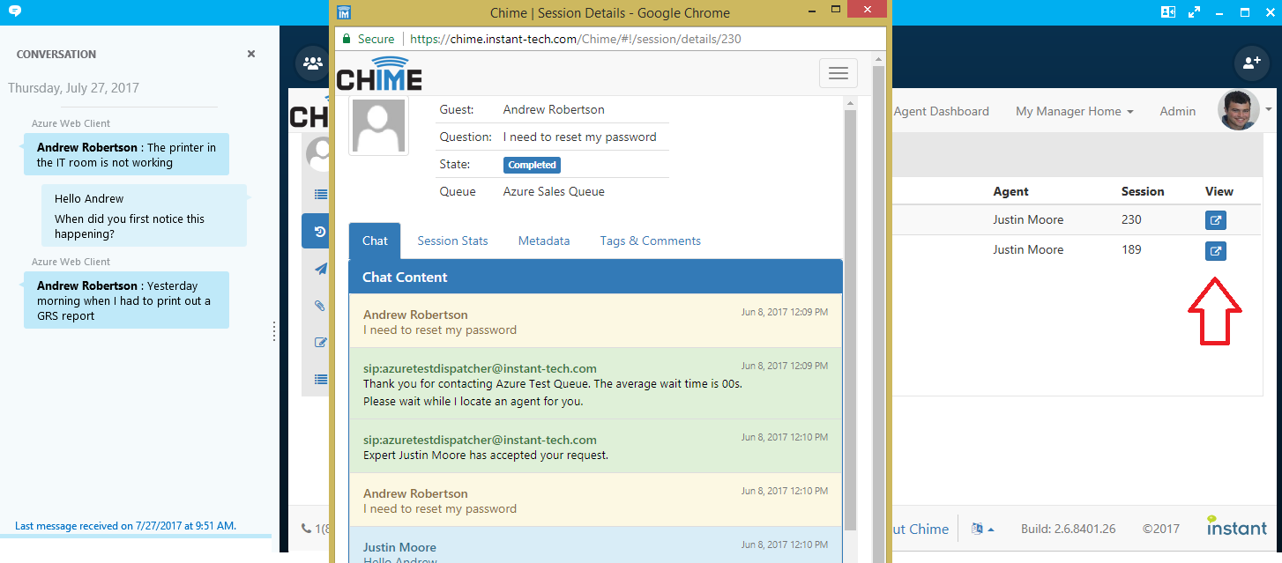Select the Chat tab
The image size is (1282, 563).
point(375,241)
